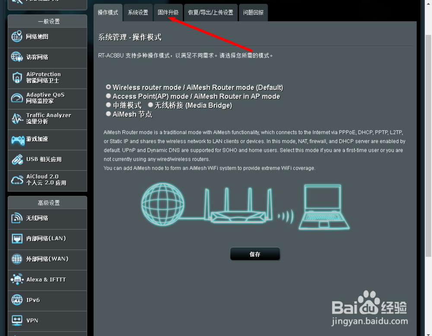Image resolution: width=432 pixels, height=336 pixels.
Task: Go to 无线网络 menu label
Action: pyautogui.click(x=37, y=218)
